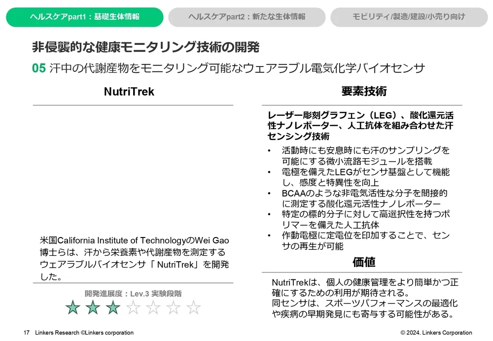
Task: Select the slide title 非侵襲的な健康モニタリング技術の開発
Action: pos(145,47)
